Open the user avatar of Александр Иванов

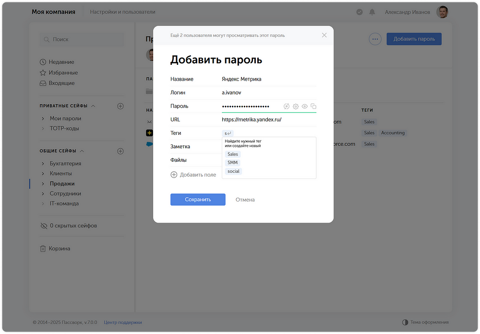click(x=442, y=12)
